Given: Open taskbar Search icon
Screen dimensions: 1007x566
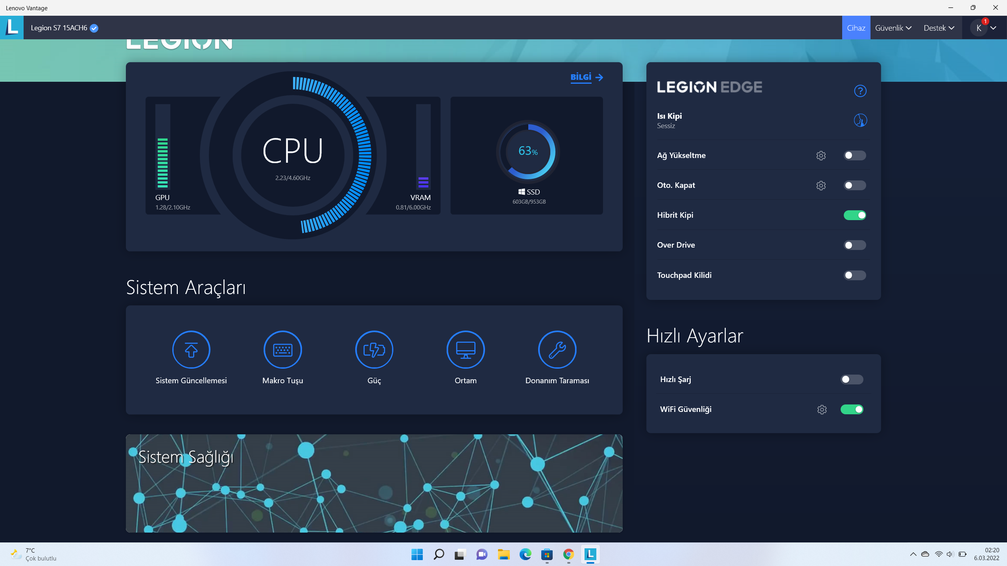Looking at the screenshot, I should coord(439,555).
